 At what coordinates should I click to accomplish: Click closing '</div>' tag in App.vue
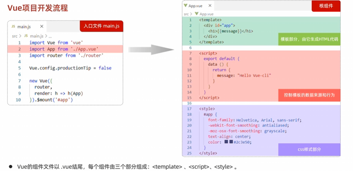(210, 37)
